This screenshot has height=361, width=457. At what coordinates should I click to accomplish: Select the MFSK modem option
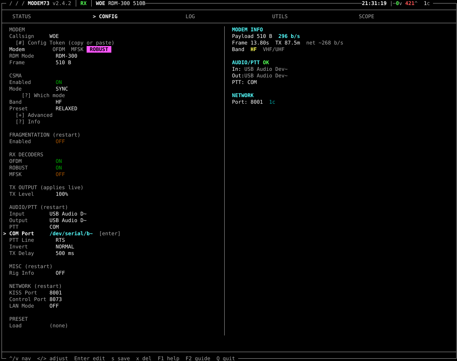[77, 50]
